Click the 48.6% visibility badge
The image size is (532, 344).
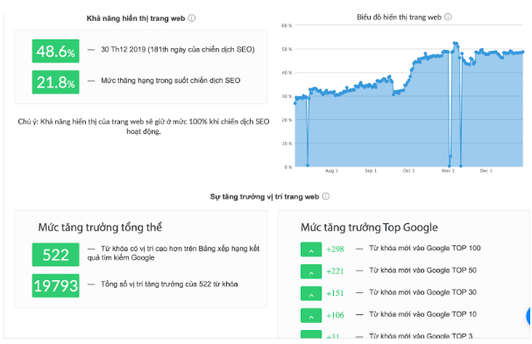pos(55,51)
